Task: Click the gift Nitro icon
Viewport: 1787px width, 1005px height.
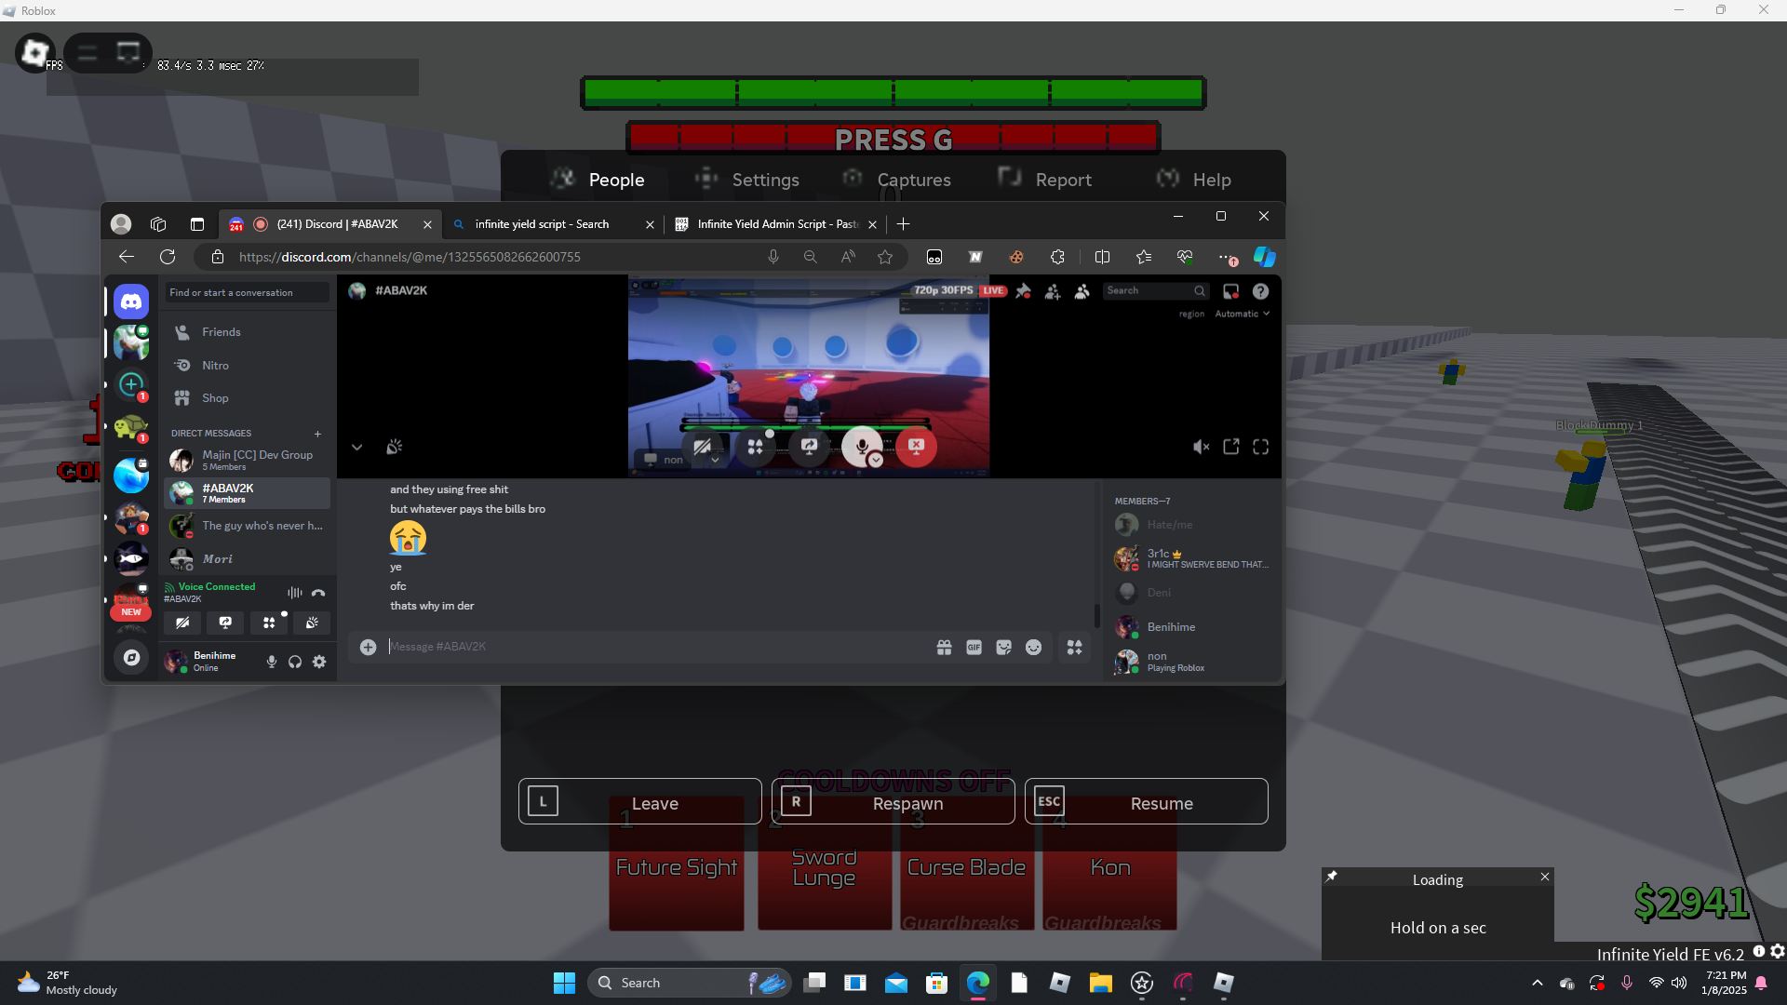Action: point(944,648)
